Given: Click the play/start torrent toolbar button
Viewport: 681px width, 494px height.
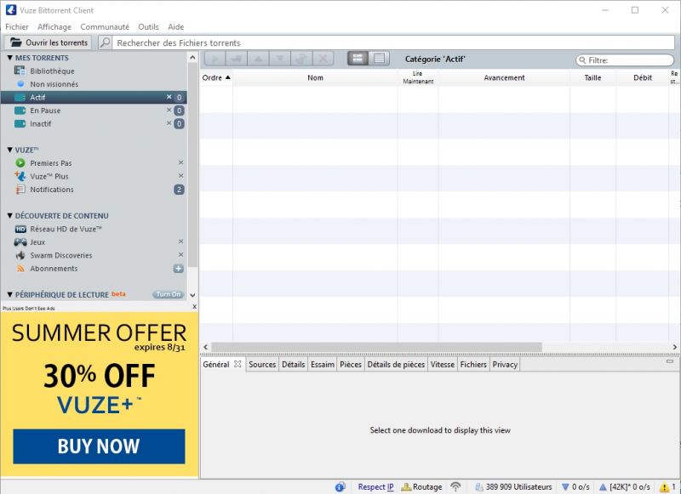Looking at the screenshot, I should [215, 59].
